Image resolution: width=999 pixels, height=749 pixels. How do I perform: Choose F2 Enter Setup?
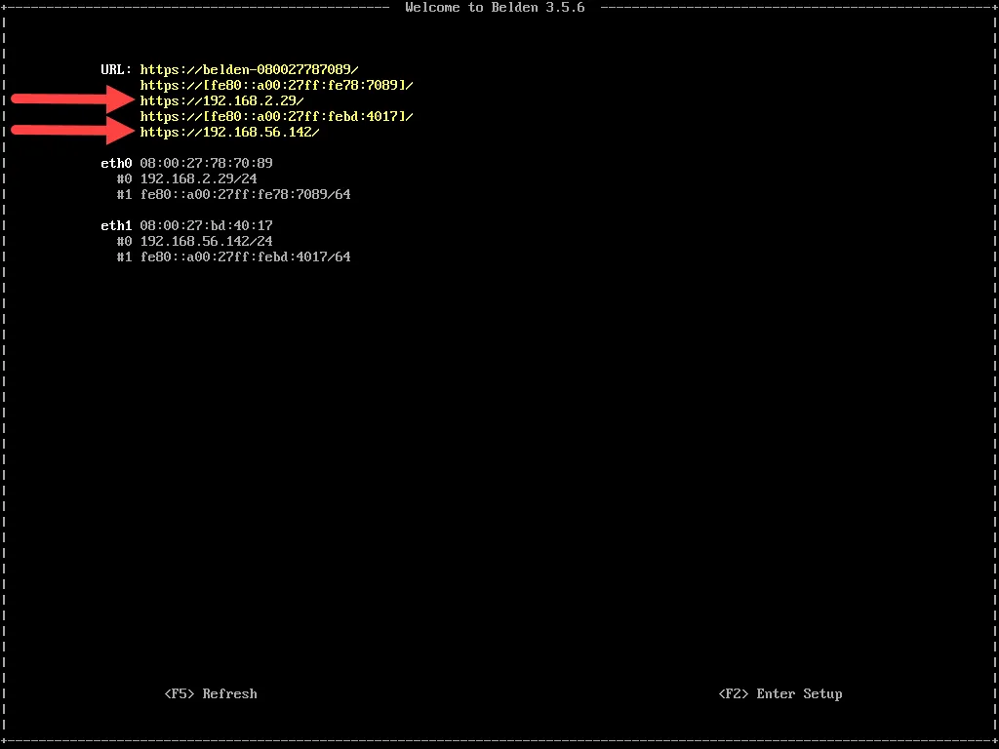coord(780,693)
